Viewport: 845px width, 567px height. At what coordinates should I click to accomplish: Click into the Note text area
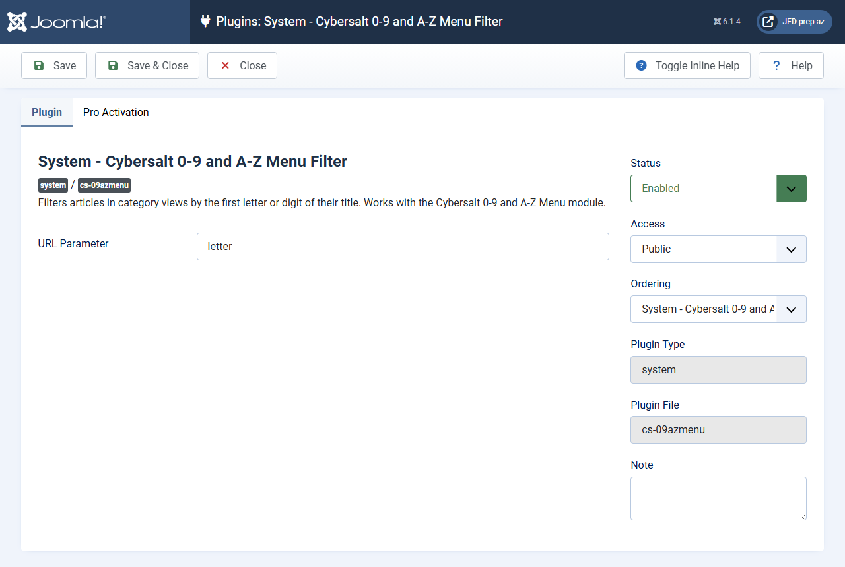[x=718, y=498]
